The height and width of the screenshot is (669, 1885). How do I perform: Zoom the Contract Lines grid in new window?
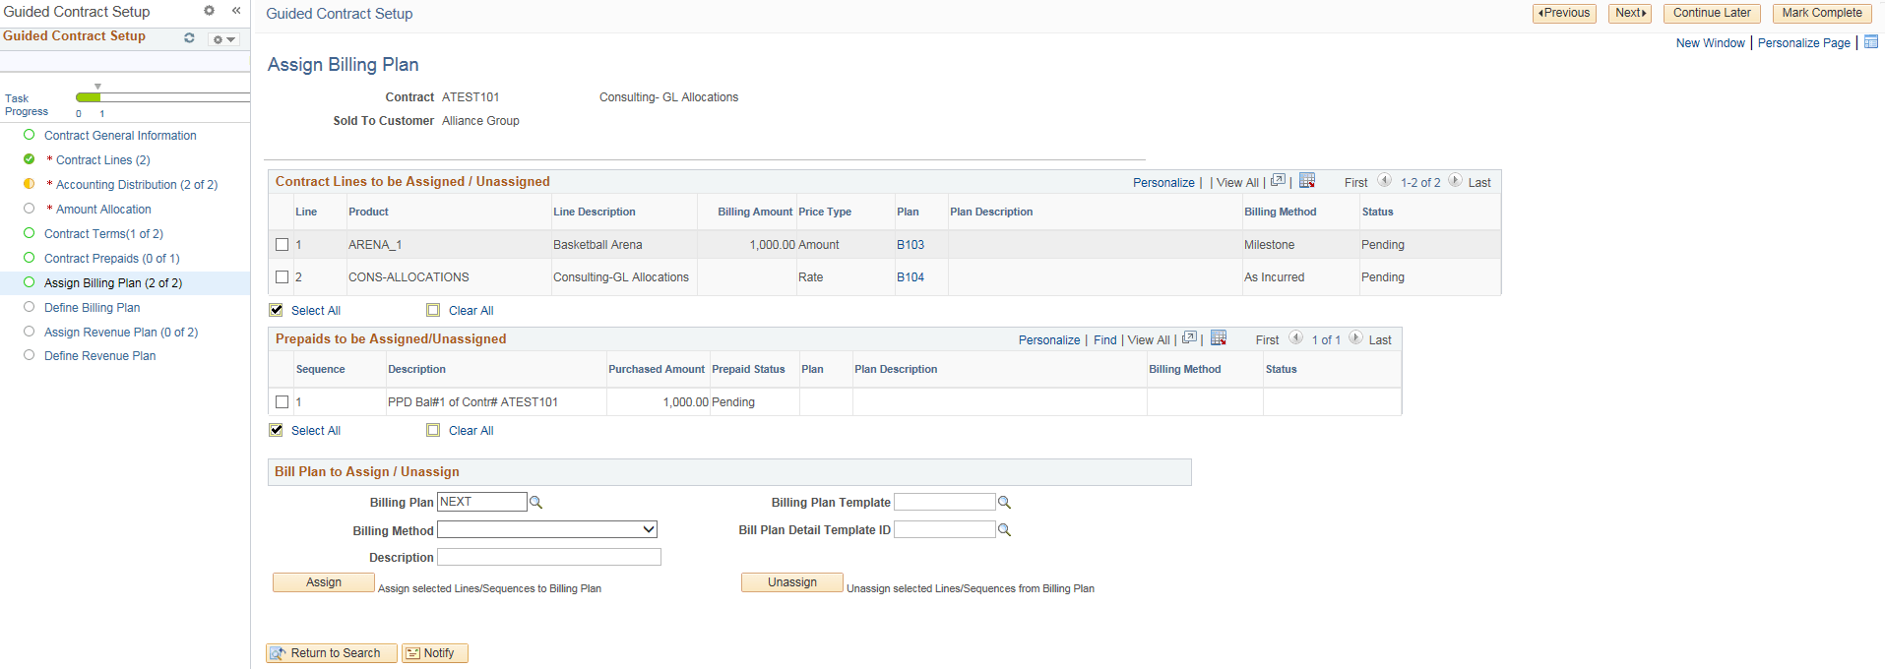click(1278, 181)
